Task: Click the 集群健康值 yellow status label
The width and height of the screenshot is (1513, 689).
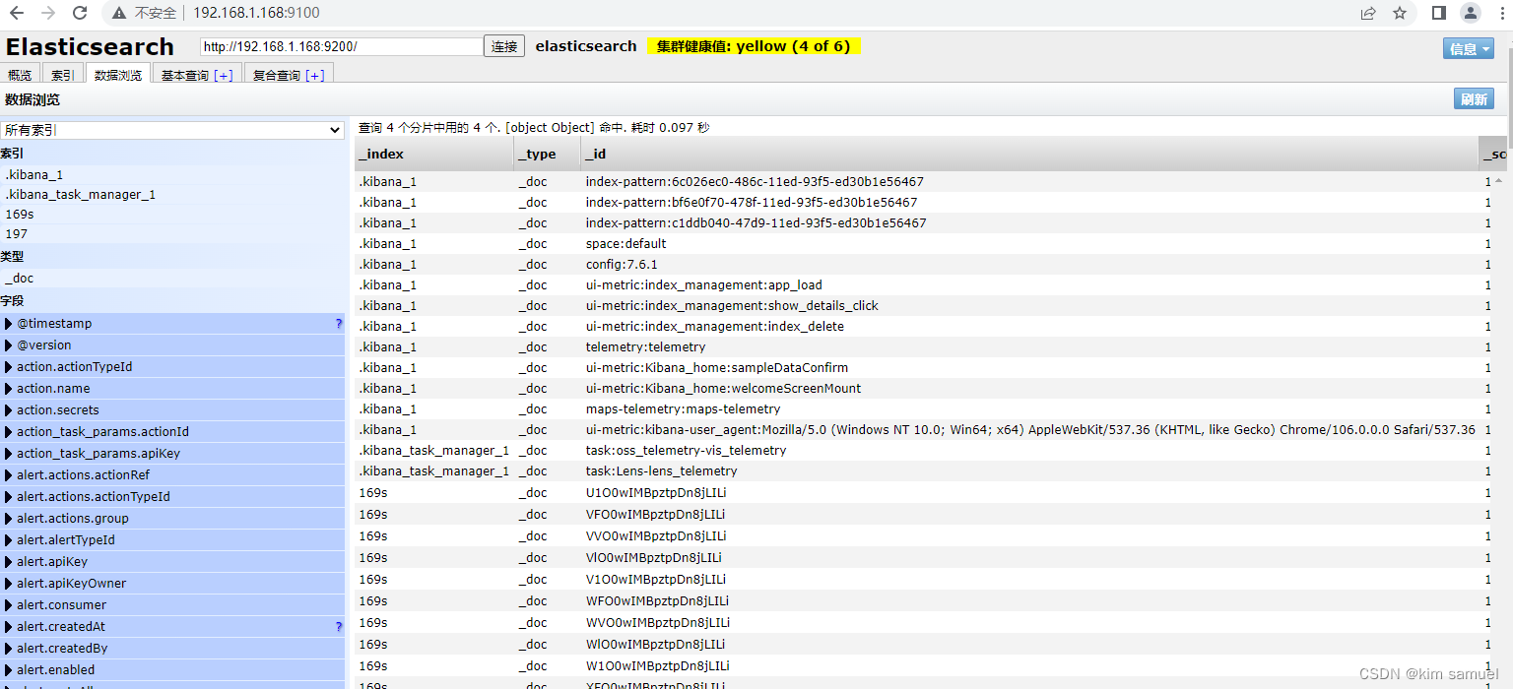Action: [754, 46]
